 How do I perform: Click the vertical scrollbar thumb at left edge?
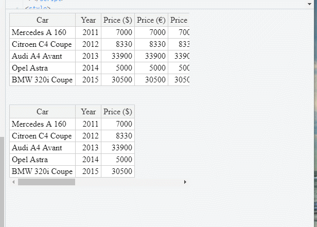tap(2, 182)
